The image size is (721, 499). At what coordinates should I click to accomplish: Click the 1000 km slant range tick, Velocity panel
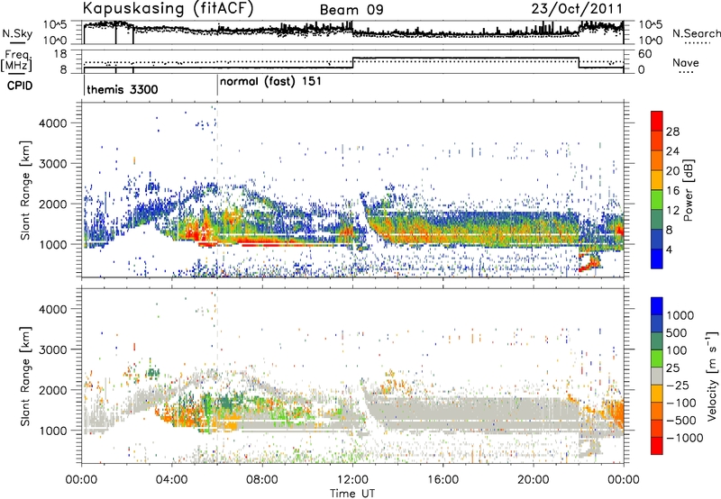(54, 431)
